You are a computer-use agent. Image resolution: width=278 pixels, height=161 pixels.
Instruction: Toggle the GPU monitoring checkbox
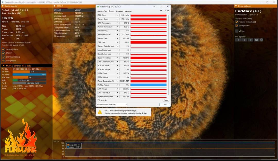click(x=3, y=57)
